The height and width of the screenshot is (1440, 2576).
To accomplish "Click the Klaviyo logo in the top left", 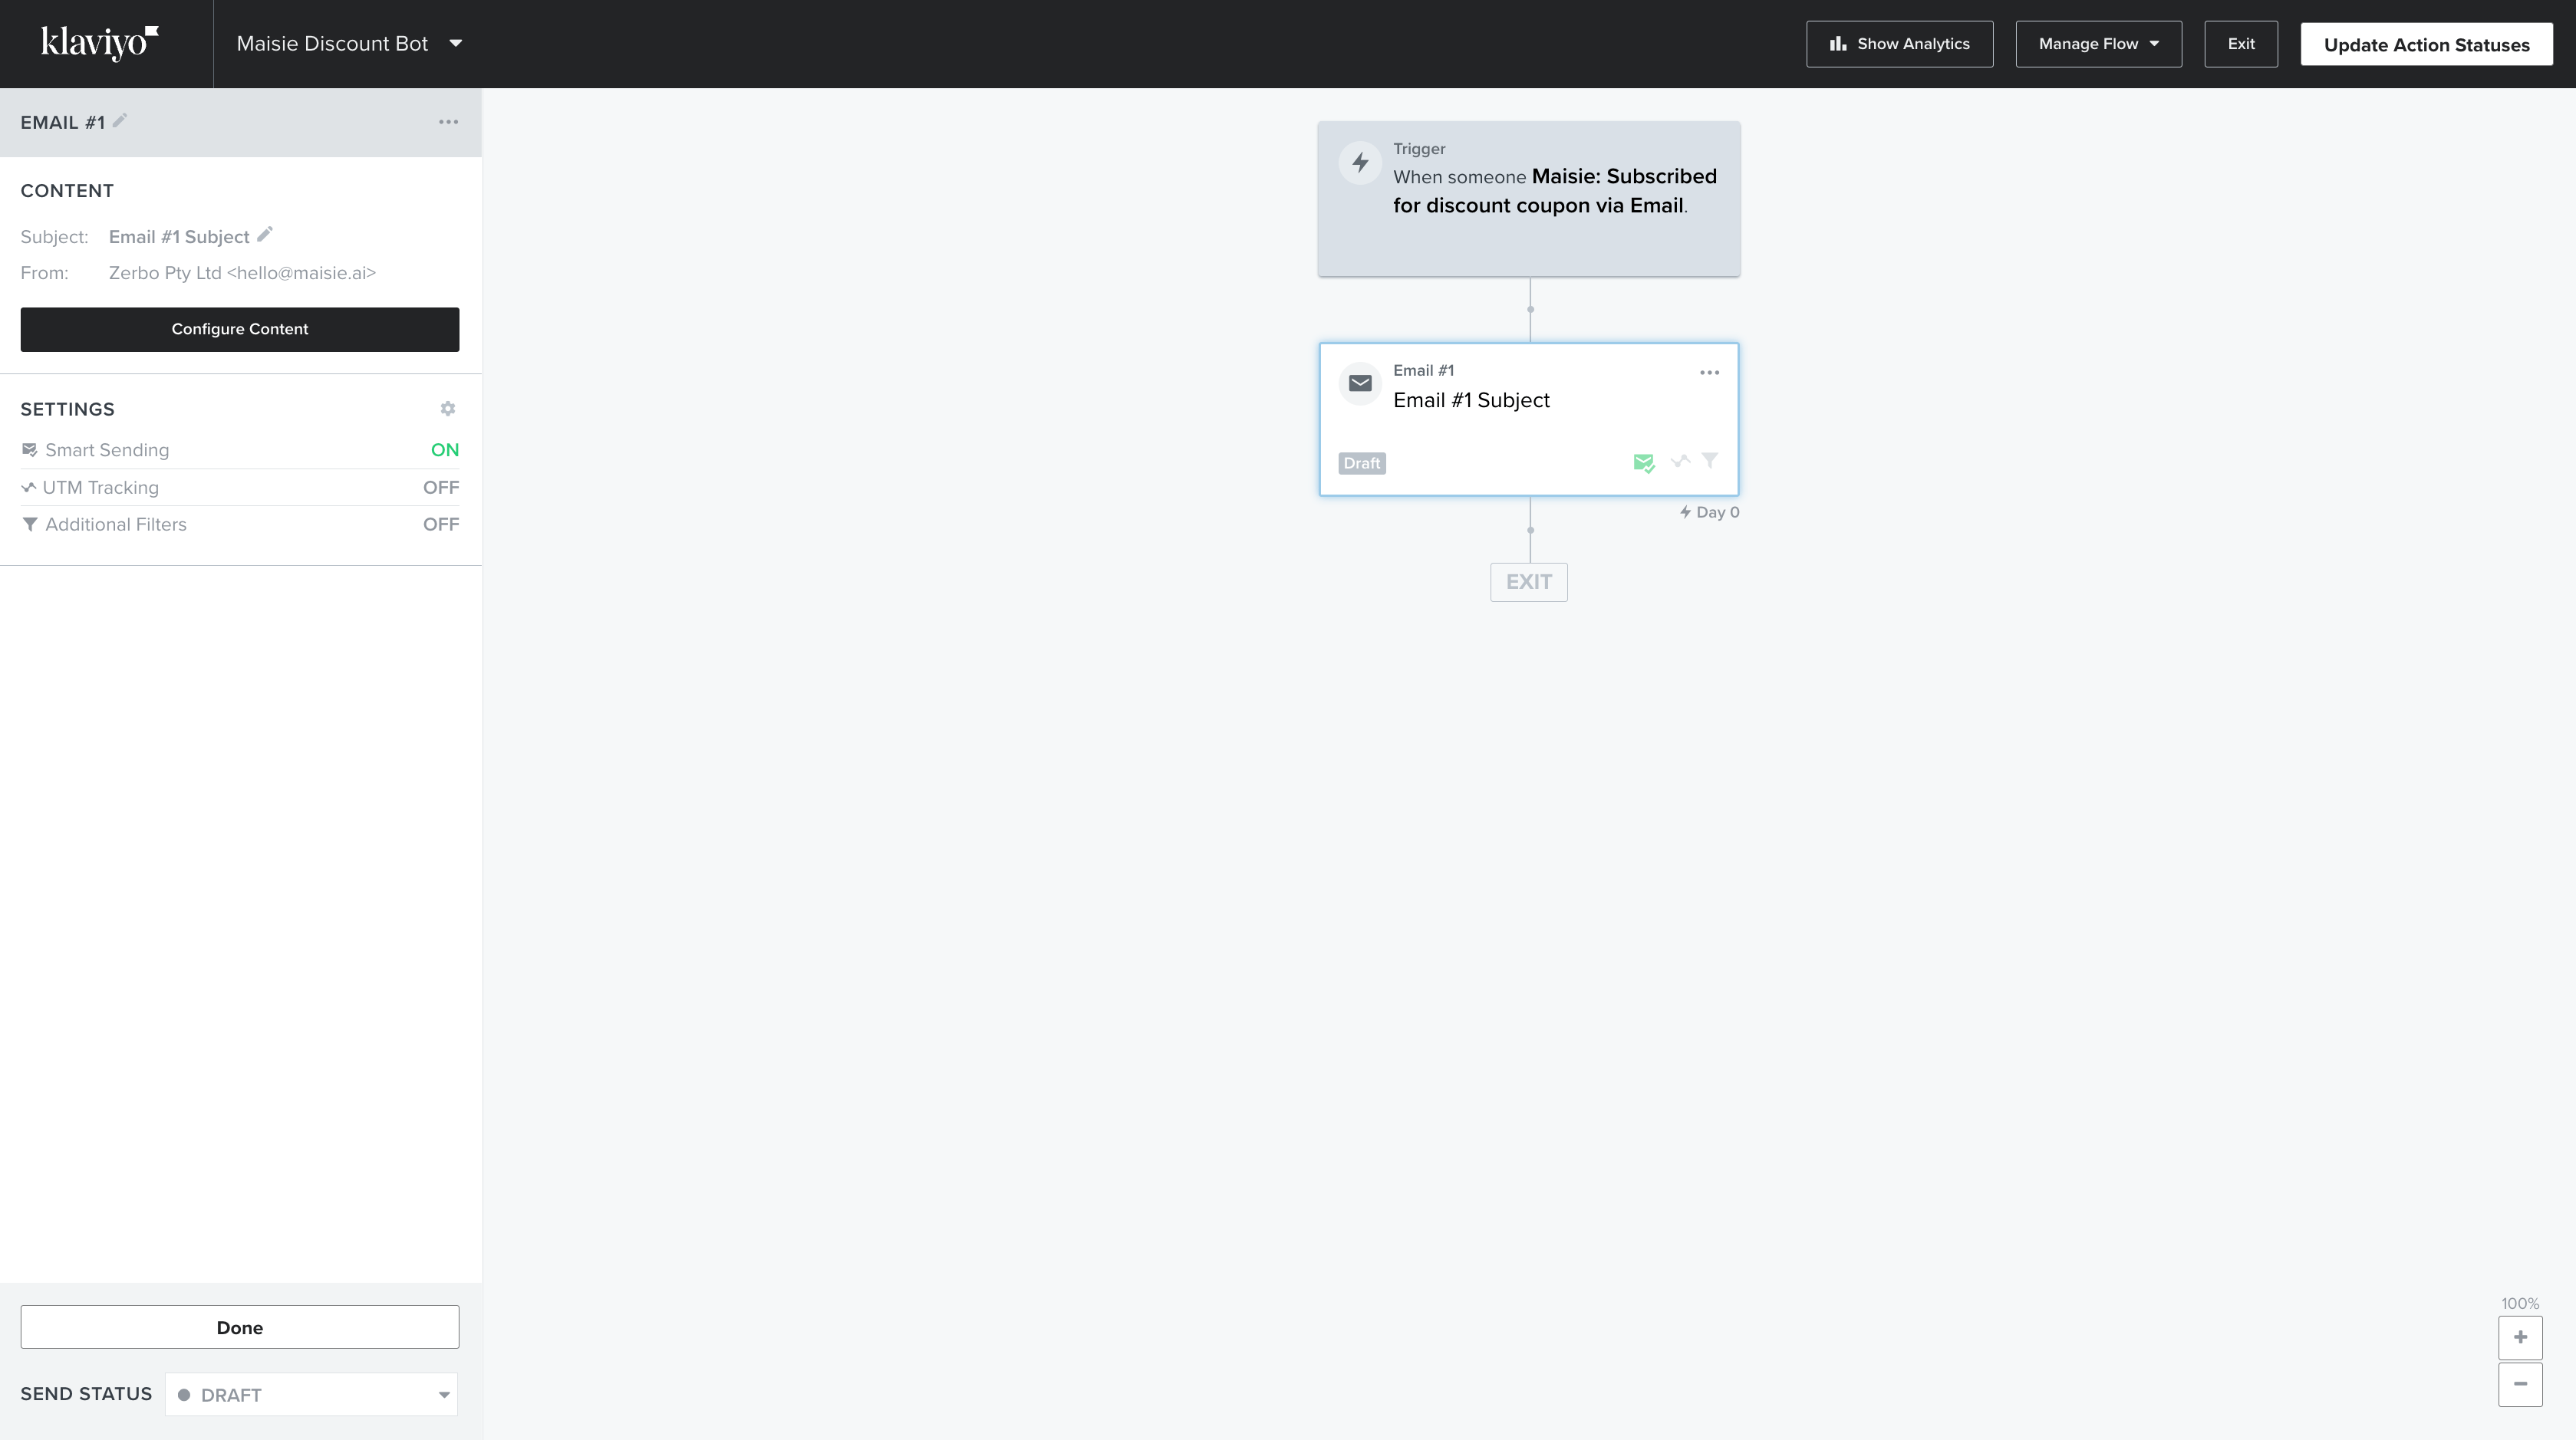I will tap(97, 42).
